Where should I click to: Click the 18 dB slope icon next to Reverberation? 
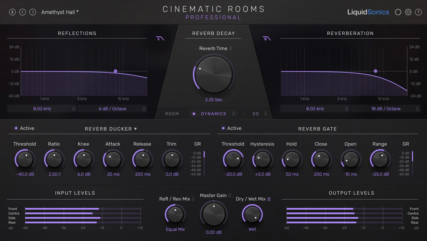(x=266, y=38)
